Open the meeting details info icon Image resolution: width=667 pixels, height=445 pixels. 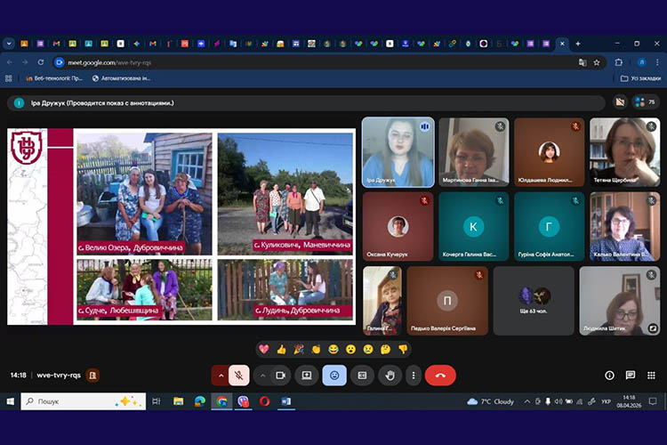[609, 376]
